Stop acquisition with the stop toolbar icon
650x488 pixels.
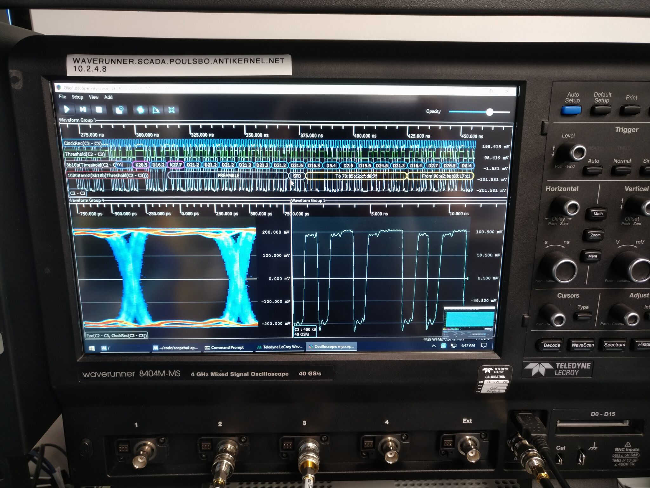pos(99,110)
